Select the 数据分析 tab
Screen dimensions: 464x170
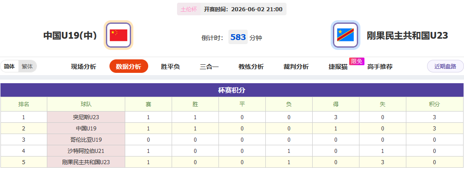[128, 66]
